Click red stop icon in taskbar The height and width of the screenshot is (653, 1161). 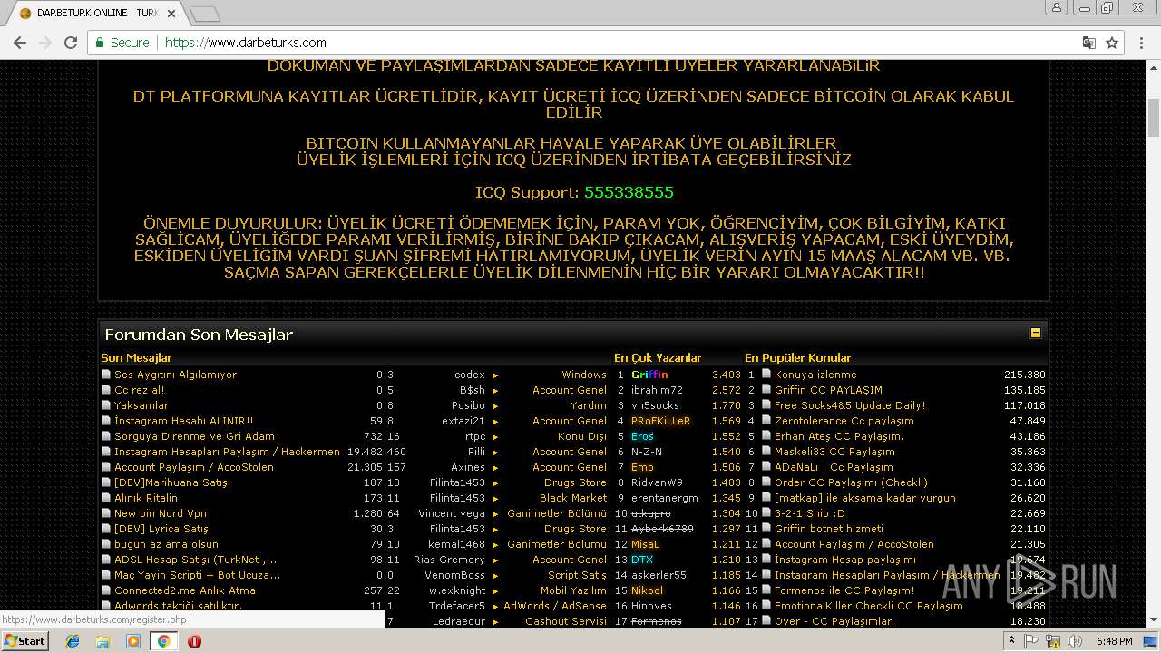pos(194,641)
